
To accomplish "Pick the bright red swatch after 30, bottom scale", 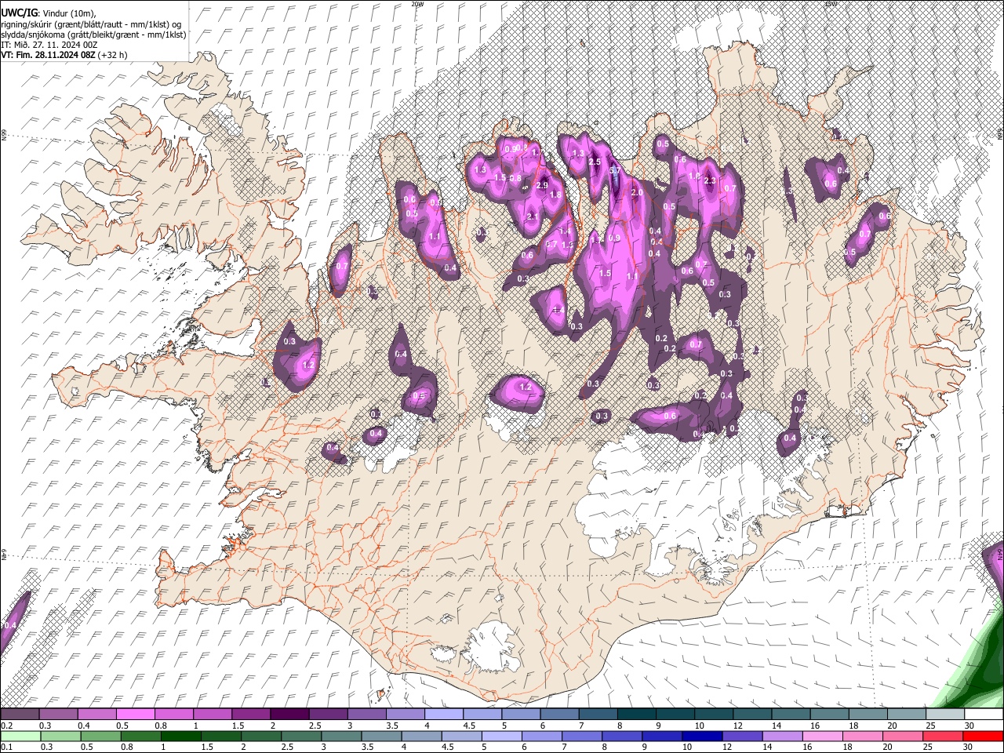I will tap(983, 737).
